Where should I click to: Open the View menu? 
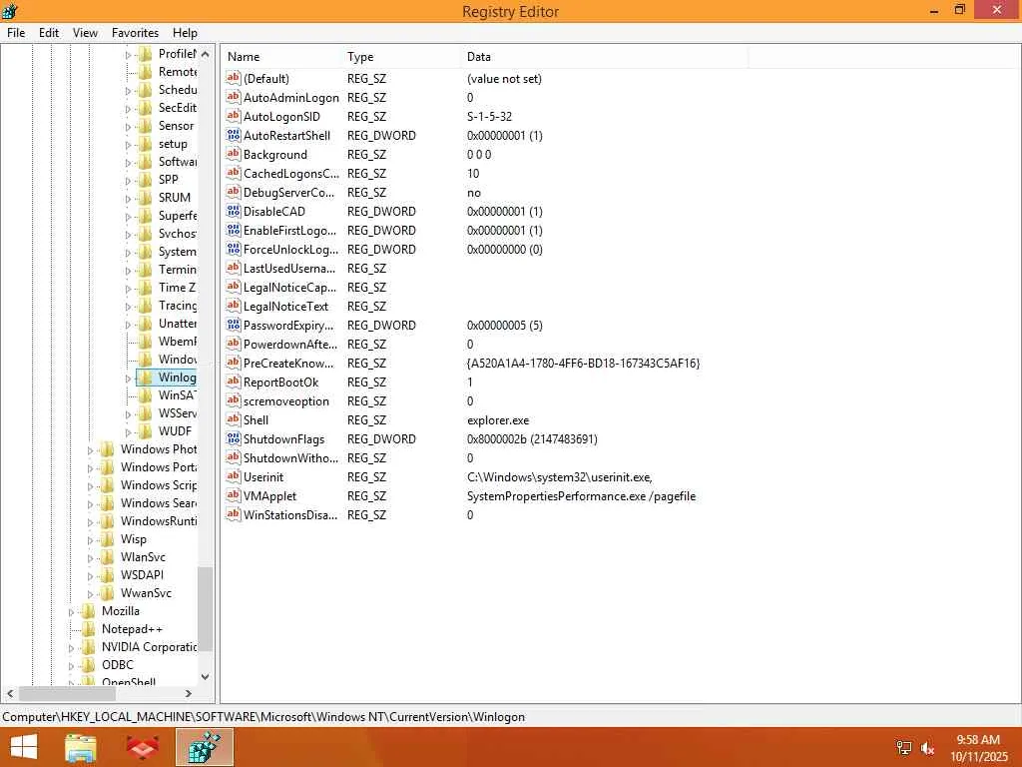coord(86,33)
